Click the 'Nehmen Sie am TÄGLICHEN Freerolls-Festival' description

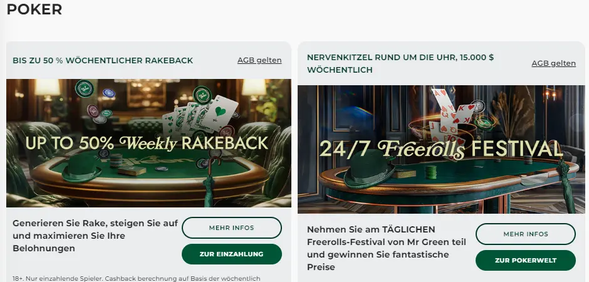click(386, 248)
